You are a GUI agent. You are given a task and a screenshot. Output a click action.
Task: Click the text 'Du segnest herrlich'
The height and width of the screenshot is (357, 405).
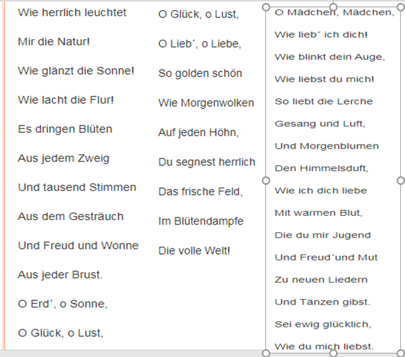207,162
